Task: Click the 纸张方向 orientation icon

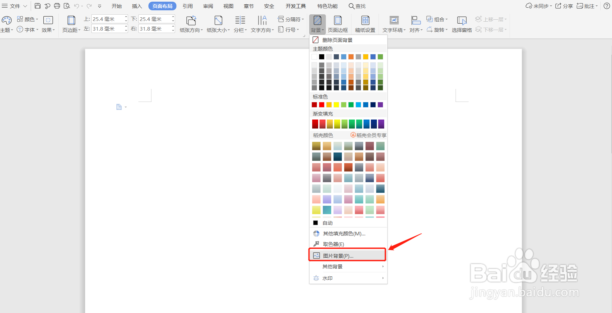Action: pyautogui.click(x=191, y=20)
